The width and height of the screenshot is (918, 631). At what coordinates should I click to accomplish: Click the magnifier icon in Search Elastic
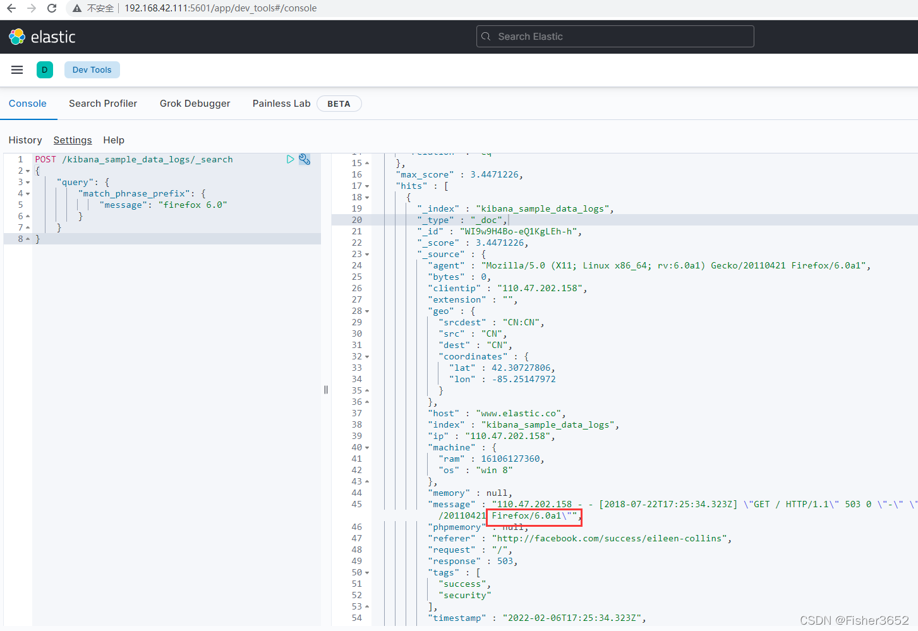click(x=486, y=37)
